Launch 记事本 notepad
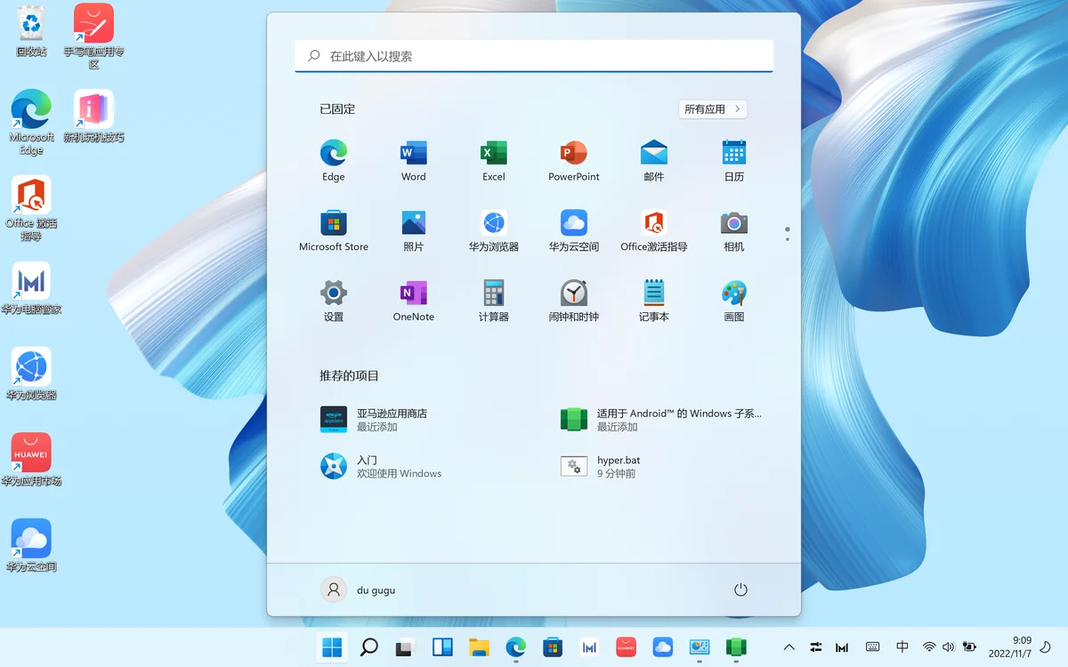1068x667 pixels. [654, 301]
